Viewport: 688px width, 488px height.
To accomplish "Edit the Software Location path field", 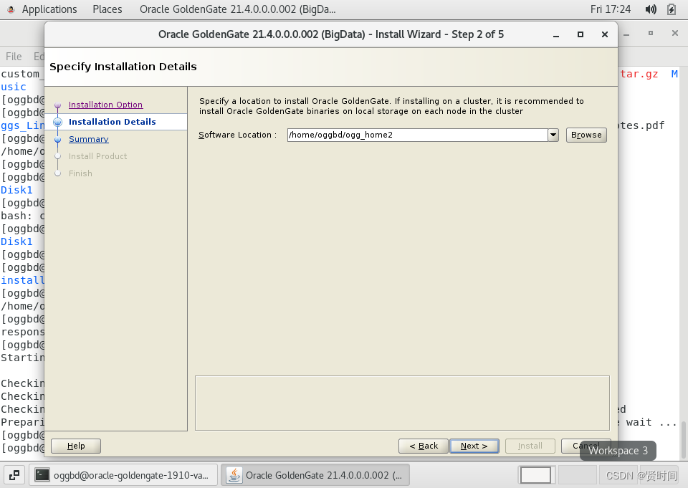I will coord(417,135).
